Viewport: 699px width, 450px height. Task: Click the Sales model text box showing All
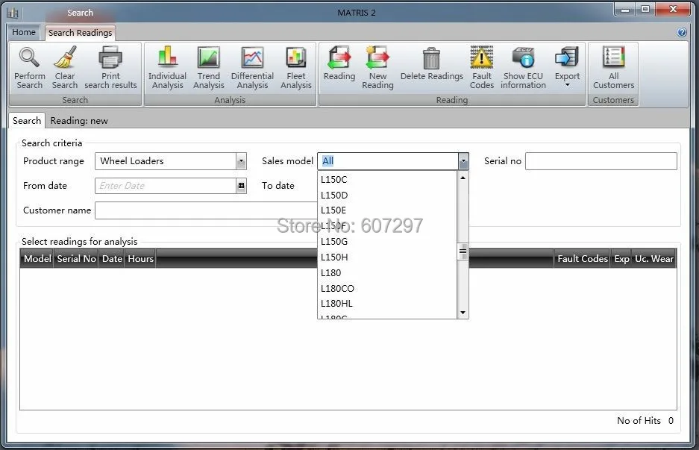pyautogui.click(x=388, y=161)
